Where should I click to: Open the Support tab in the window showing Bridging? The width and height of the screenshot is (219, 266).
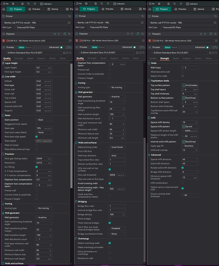(114, 58)
